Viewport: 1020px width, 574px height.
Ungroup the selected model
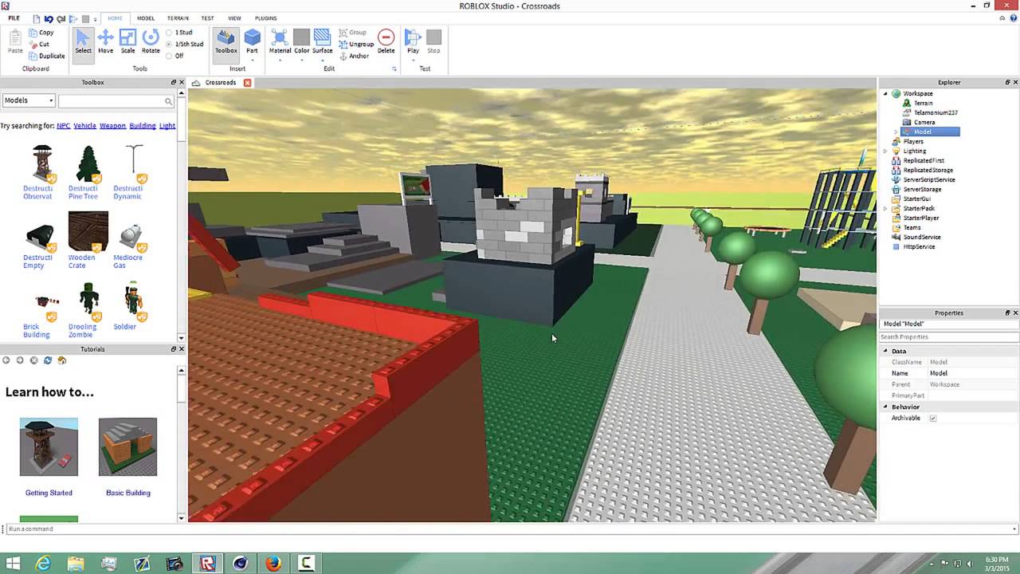pyautogui.click(x=355, y=45)
